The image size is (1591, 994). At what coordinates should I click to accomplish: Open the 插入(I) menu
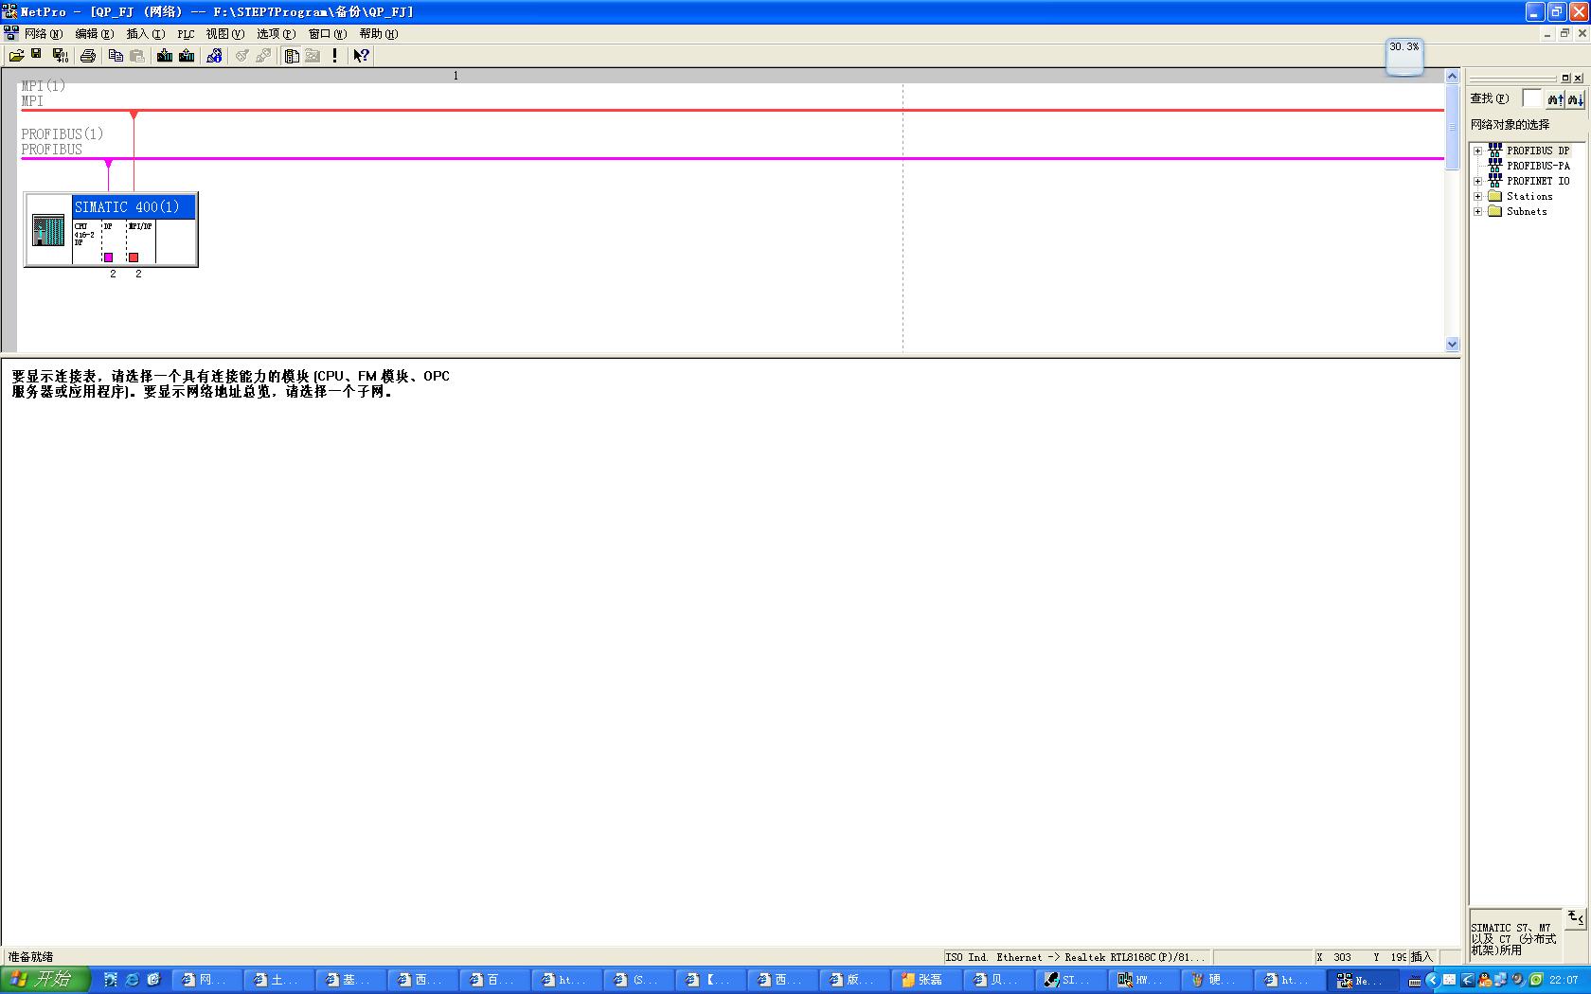pyautogui.click(x=146, y=34)
